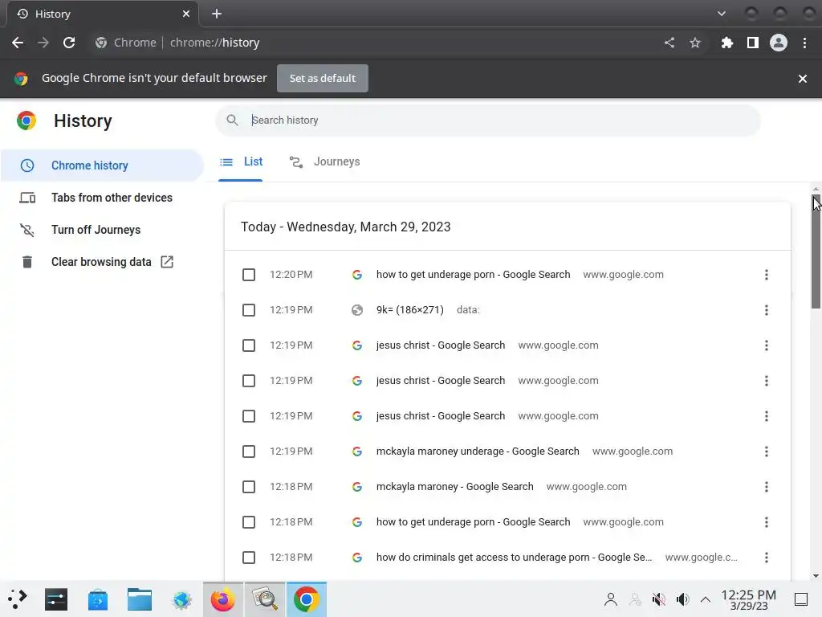Image resolution: width=822 pixels, height=617 pixels.
Task: Click the external-link icon beside Clear browsing data
Action: 167,262
